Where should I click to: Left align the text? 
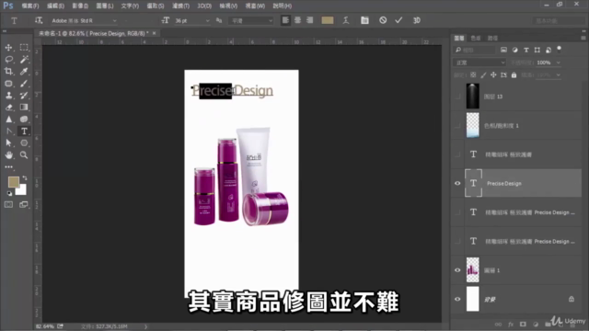click(285, 20)
